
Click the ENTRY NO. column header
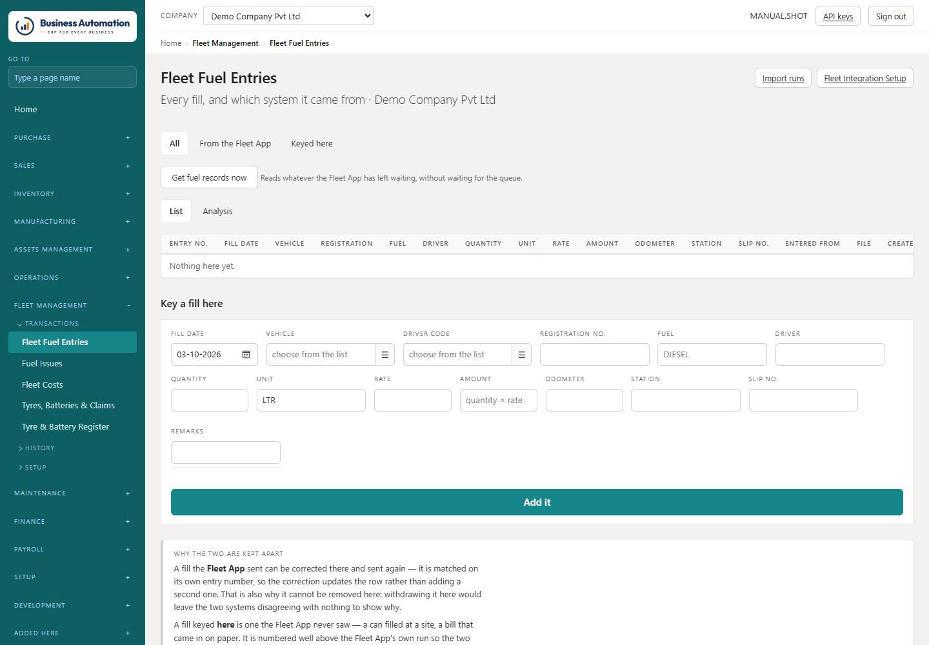click(x=188, y=244)
